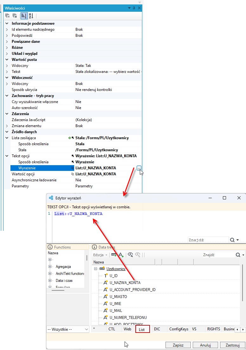Expand the Podpowiedź property
This screenshot has height=350, width=246.
click(7, 36)
